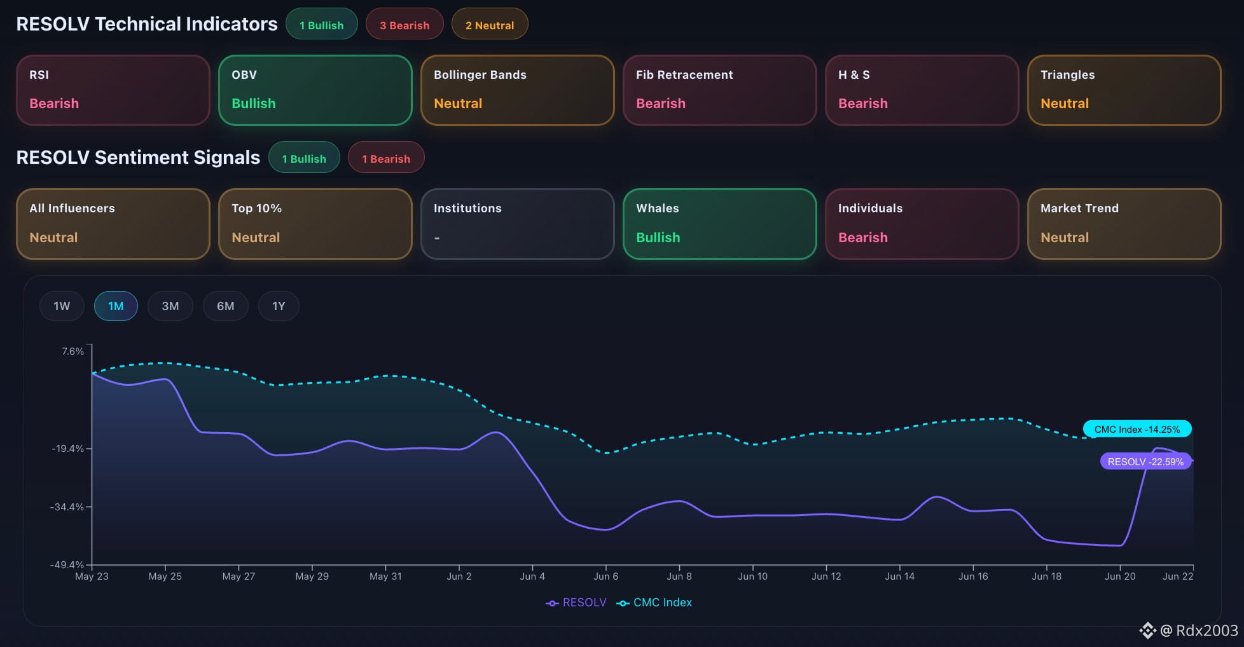The image size is (1244, 647).
Task: Open the Fib Retracement Bearish card
Action: coord(720,90)
